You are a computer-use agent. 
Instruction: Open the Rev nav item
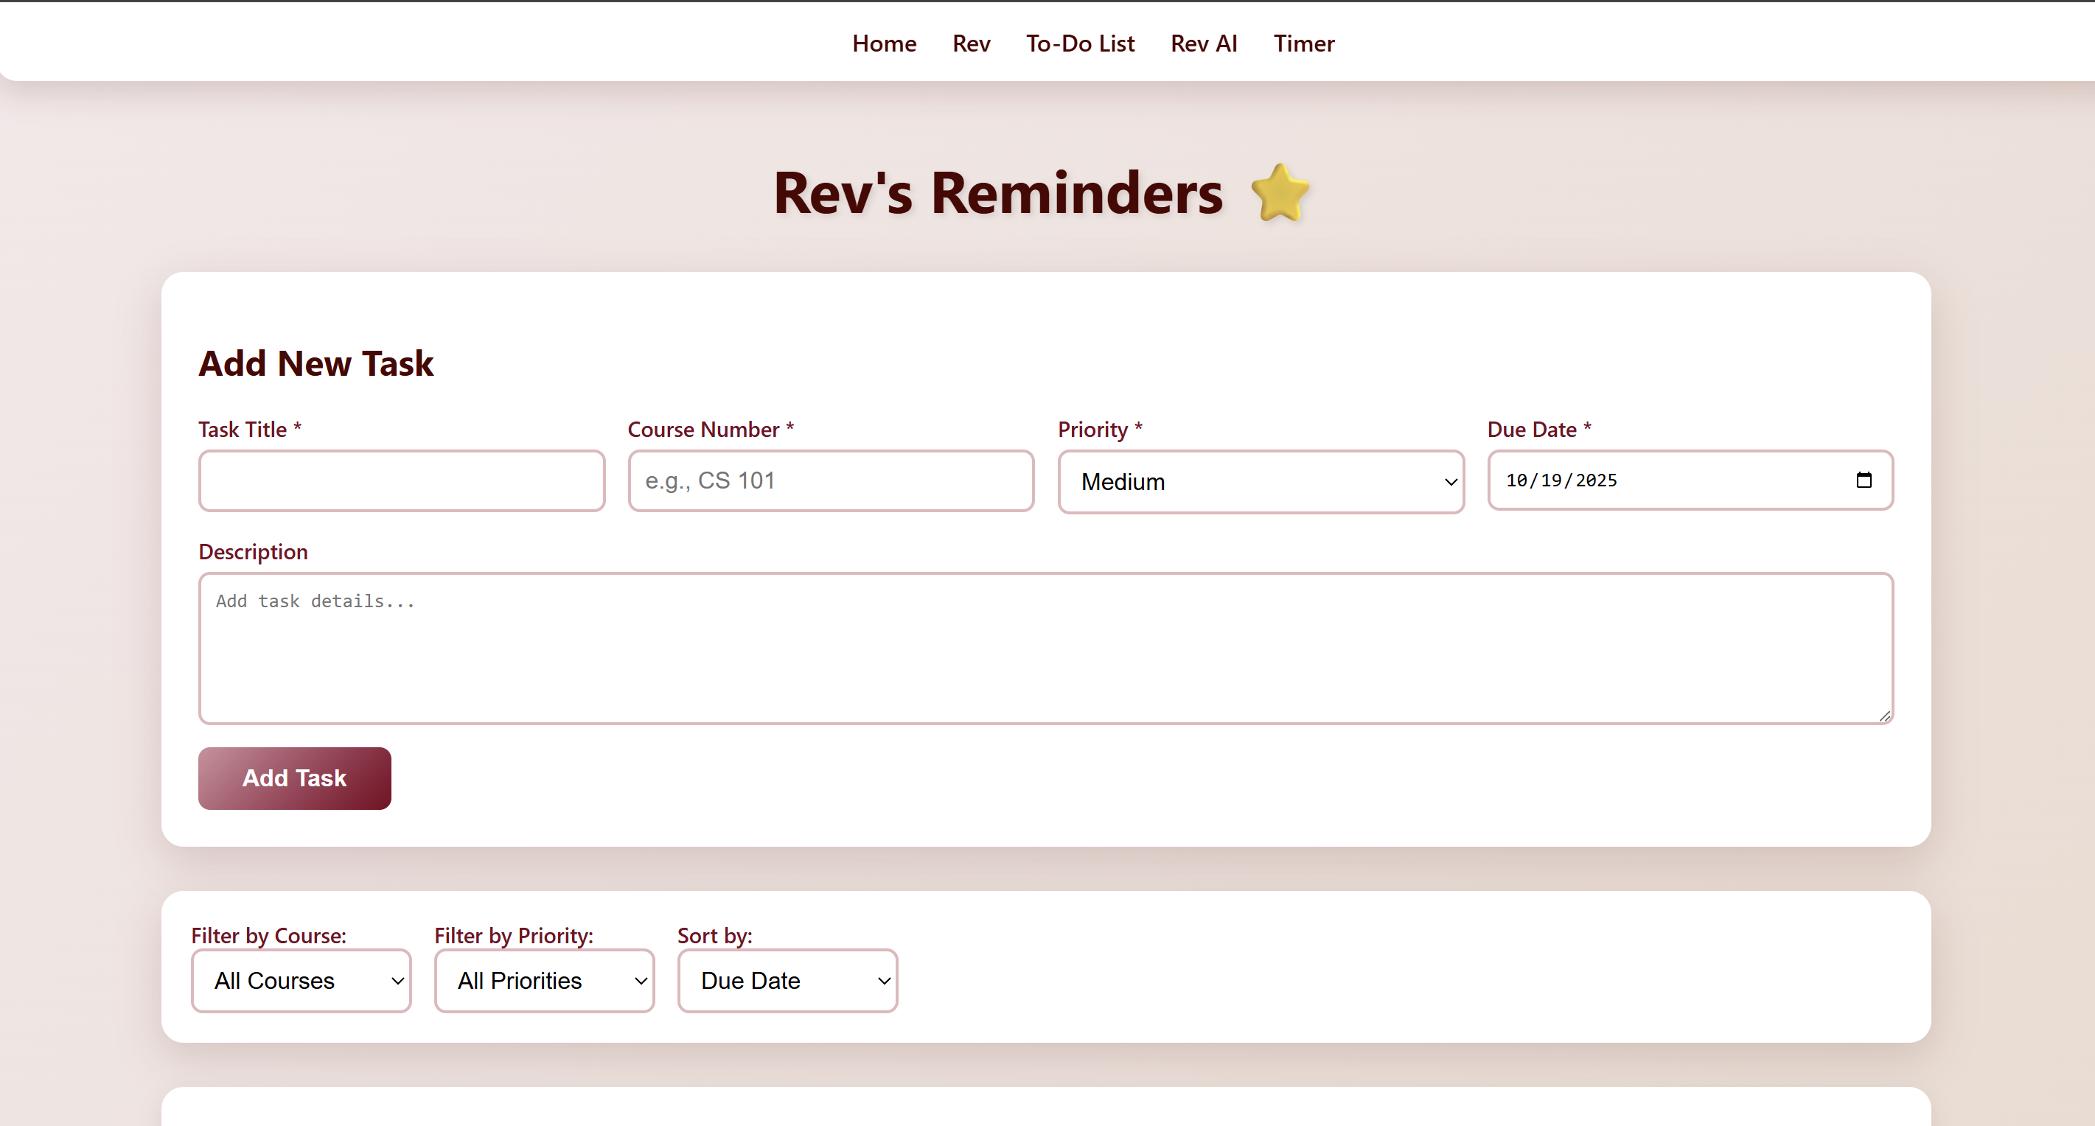coord(971,43)
